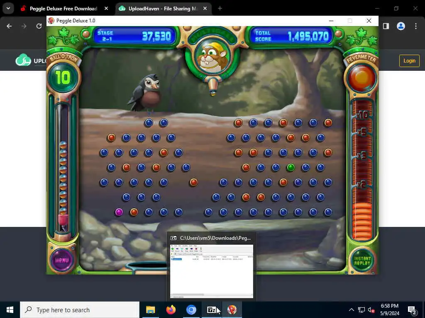Screen dimensions: 425x318
Task: Click the Total Score 1,495,070 panel
Action: click(x=291, y=36)
